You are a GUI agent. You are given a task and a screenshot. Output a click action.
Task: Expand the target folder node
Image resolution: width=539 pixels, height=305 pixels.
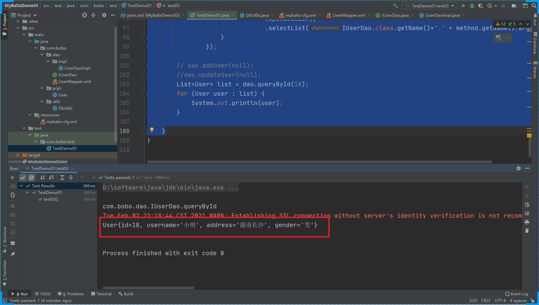[18, 155]
